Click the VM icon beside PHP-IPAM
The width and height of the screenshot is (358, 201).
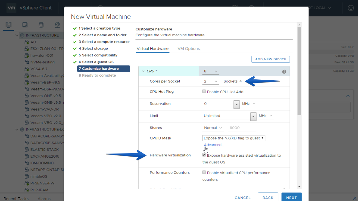[27, 190]
